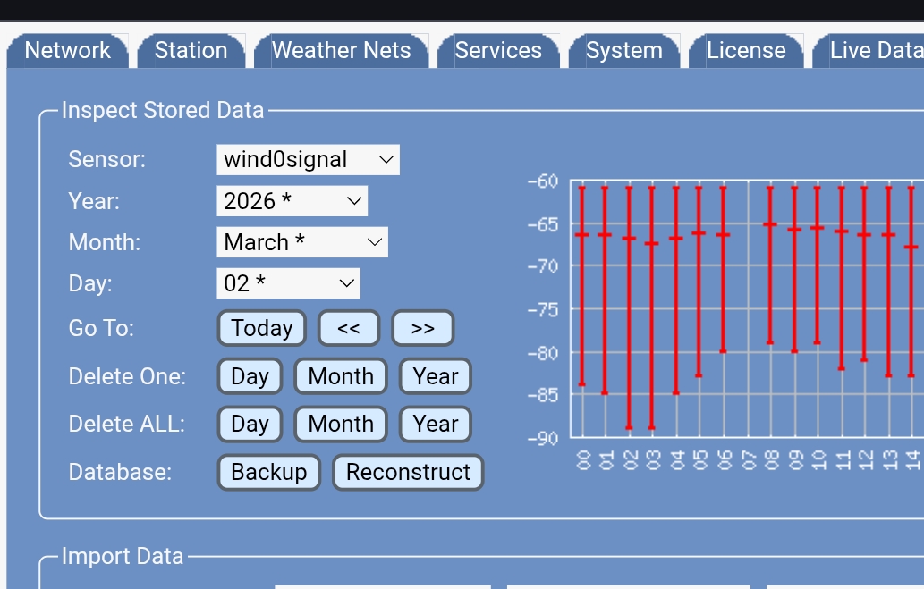Select the Services tab
The width and height of the screenshot is (924, 589).
(499, 51)
